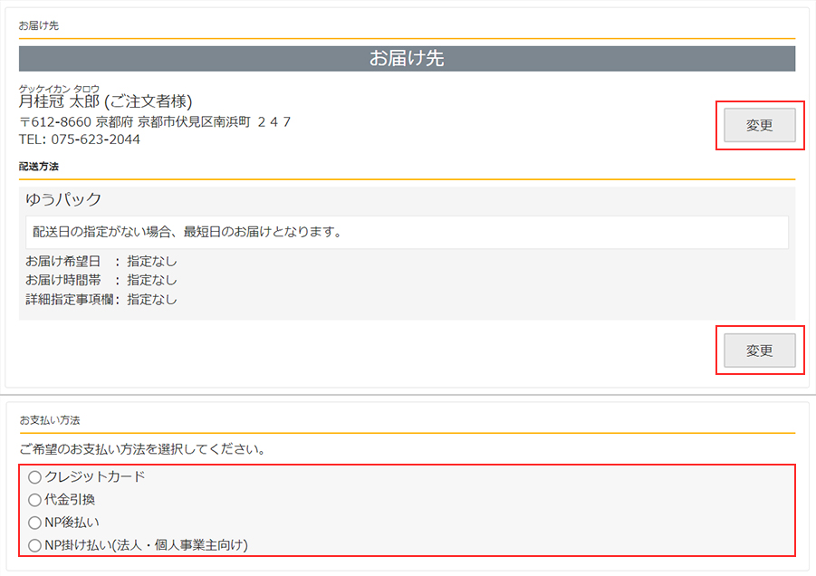The width and height of the screenshot is (816, 576).
Task: Select the NP後払い radio button
Action: [35, 523]
